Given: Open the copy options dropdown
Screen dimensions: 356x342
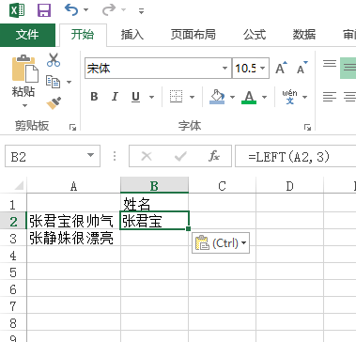Looking at the screenshot, I should point(70,82).
